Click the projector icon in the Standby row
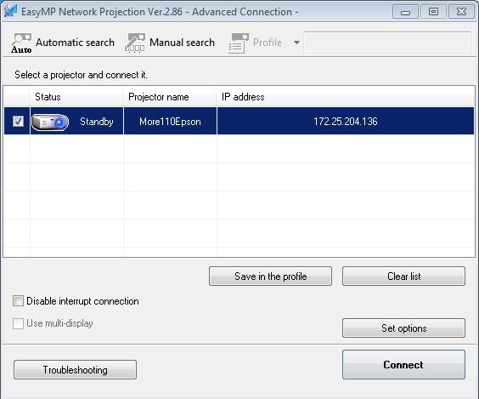 coord(50,123)
